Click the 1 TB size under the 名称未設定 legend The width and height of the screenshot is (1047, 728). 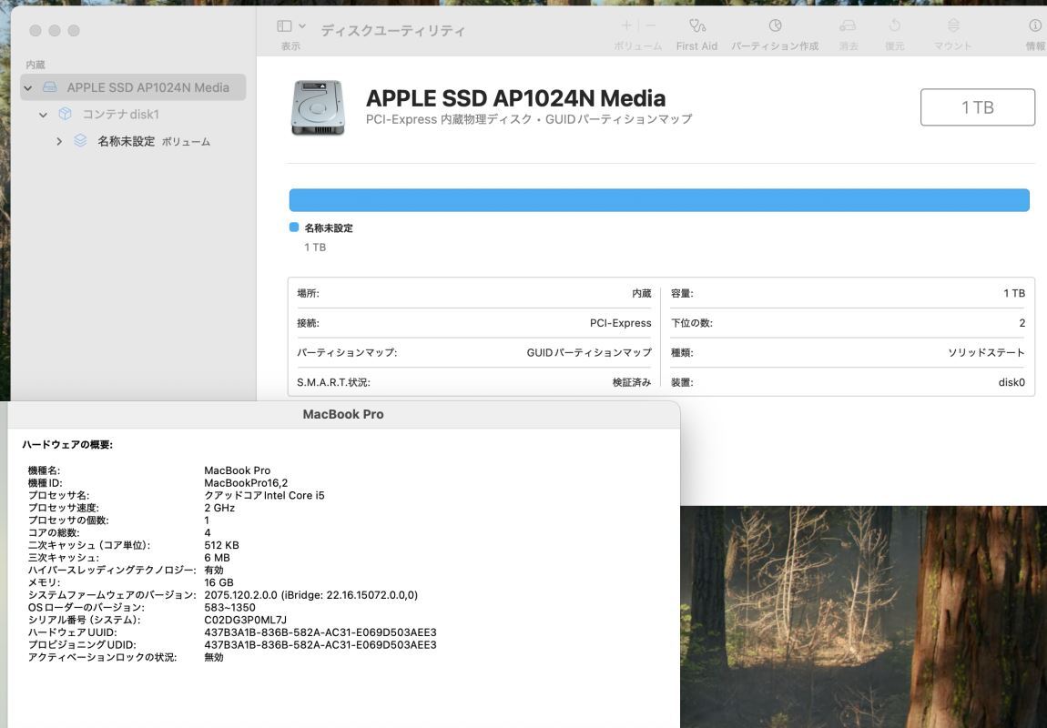[315, 248]
